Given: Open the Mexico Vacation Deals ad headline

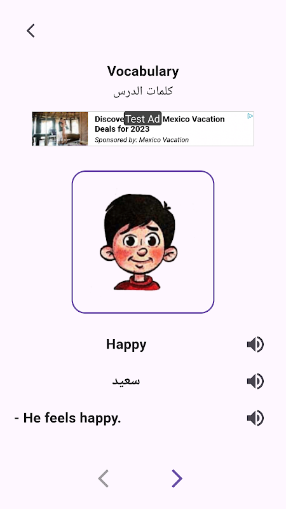Looking at the screenshot, I should point(160,123).
